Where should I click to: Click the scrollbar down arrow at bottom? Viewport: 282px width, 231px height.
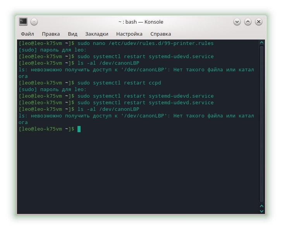262,211
